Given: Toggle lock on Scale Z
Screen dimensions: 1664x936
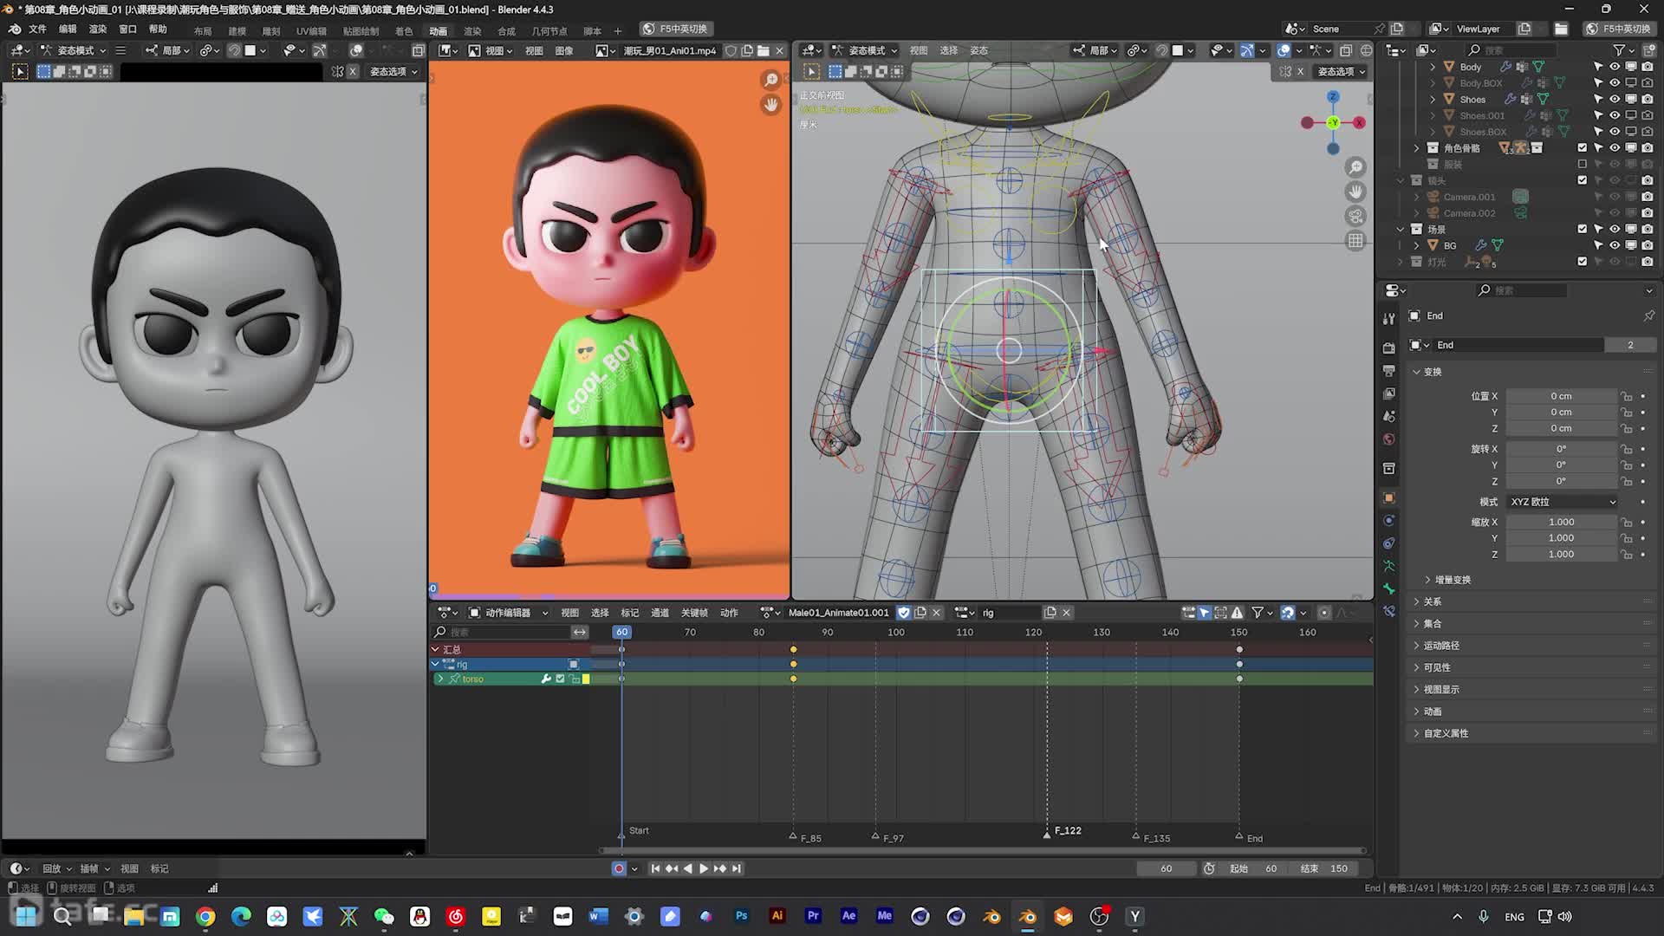Looking at the screenshot, I should 1627,554.
